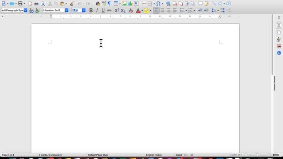
Task: Toggle Print Preview
Action: 42,4
